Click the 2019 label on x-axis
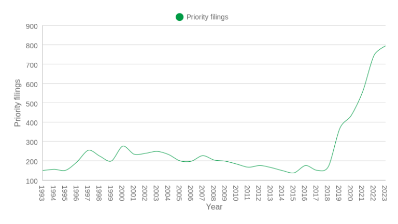 tap(339, 193)
